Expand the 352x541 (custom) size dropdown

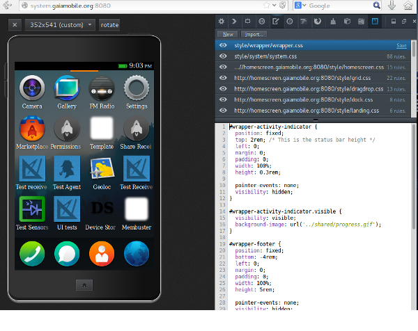61,25
